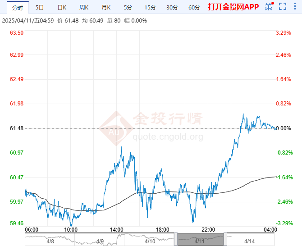Click the highlighted 4/11 range selection
Screen dimensions: 302x246
coord(200,239)
